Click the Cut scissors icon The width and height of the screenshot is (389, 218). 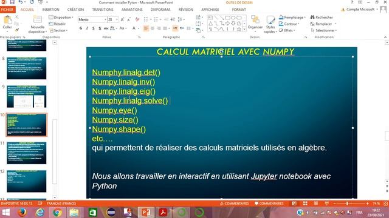pyautogui.click(x=16, y=18)
